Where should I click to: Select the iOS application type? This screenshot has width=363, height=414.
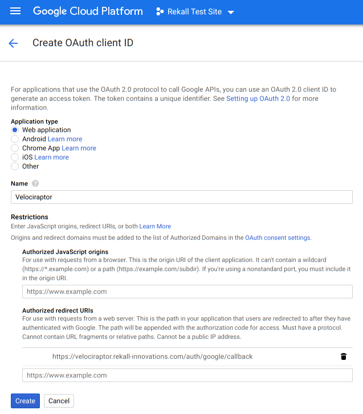point(15,157)
